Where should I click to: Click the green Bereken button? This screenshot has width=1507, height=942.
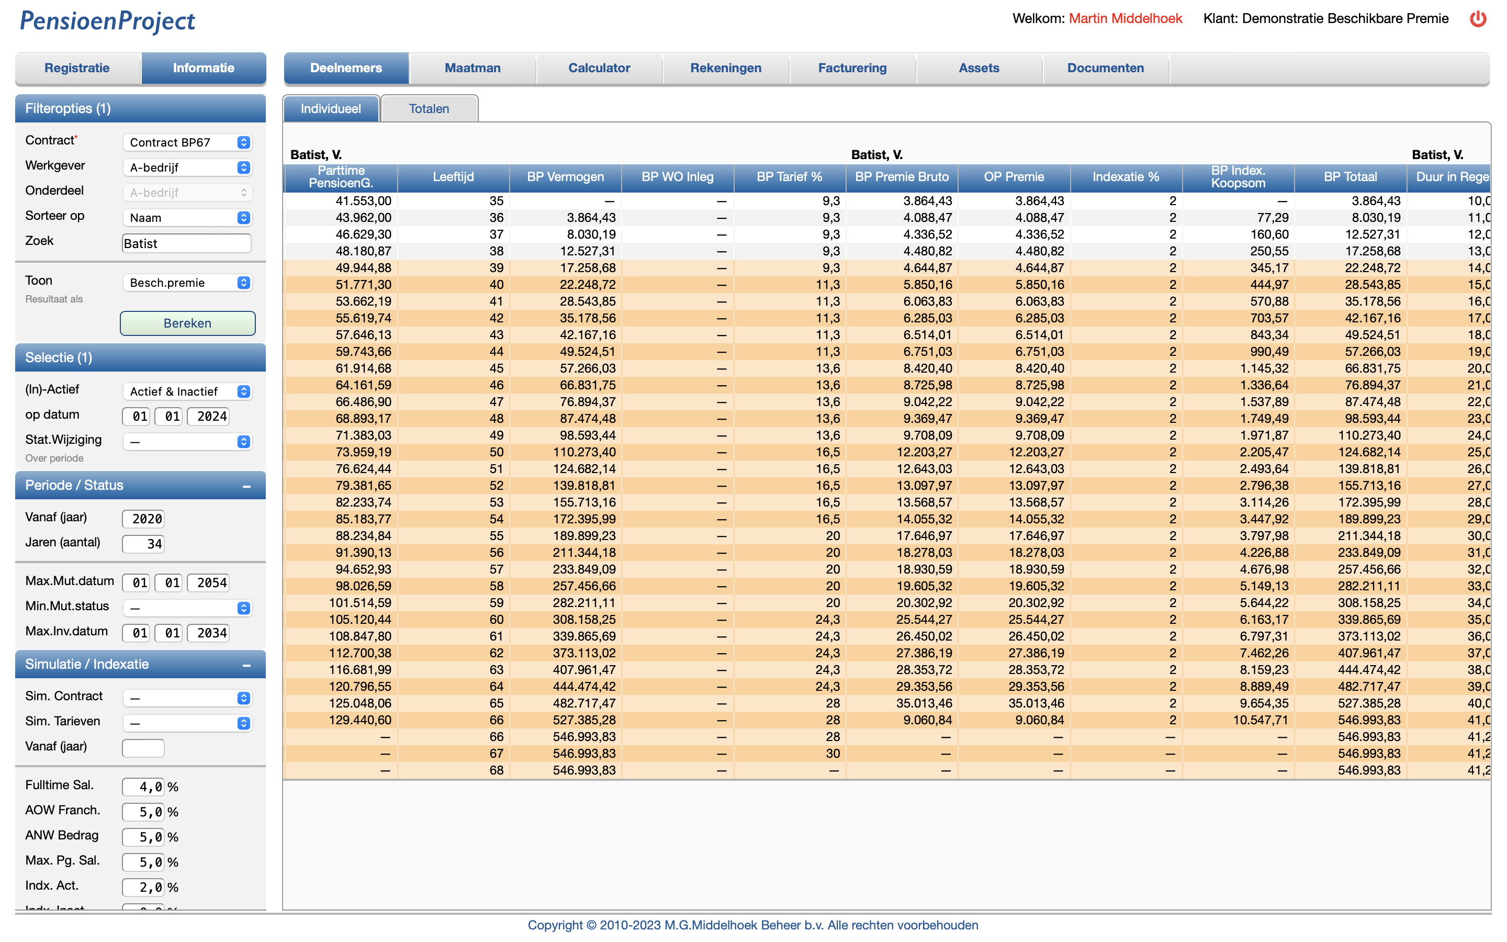(187, 323)
